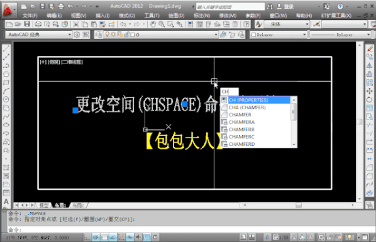The width and height of the screenshot is (376, 242).
Task: Select the Erase tool in modify toolbar
Action: click(370, 48)
